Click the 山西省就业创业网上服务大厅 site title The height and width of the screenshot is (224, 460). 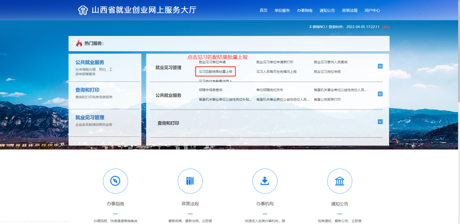[144, 10]
